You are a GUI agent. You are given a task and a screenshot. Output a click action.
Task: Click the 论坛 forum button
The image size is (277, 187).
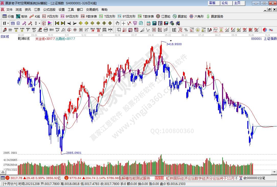pos(225,3)
